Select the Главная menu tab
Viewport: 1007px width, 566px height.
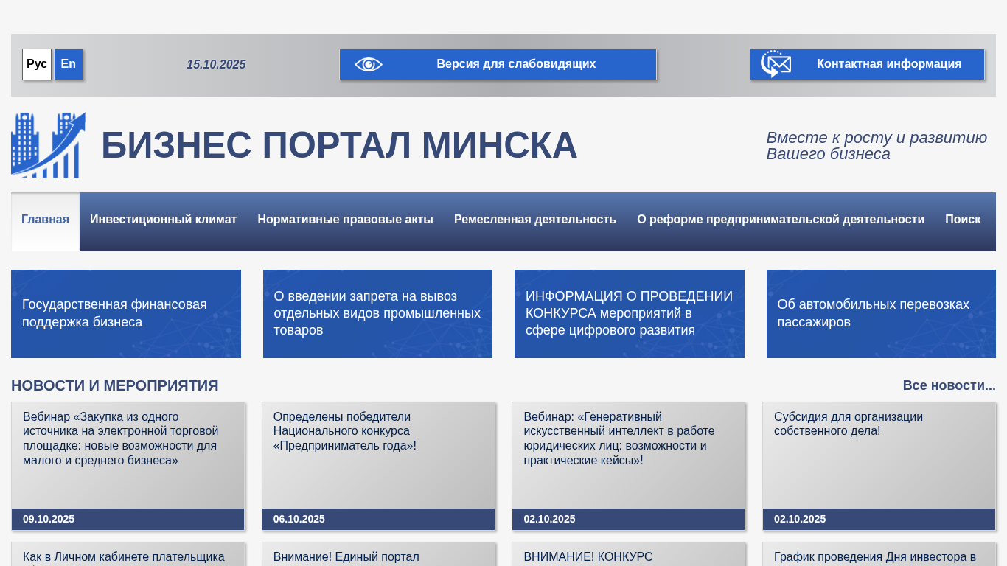pos(45,220)
